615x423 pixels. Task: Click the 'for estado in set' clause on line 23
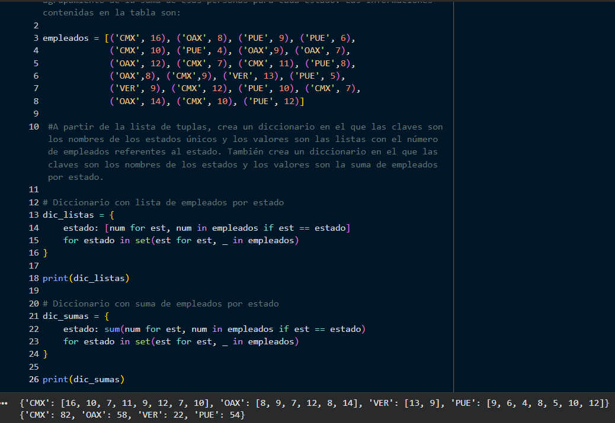point(181,341)
